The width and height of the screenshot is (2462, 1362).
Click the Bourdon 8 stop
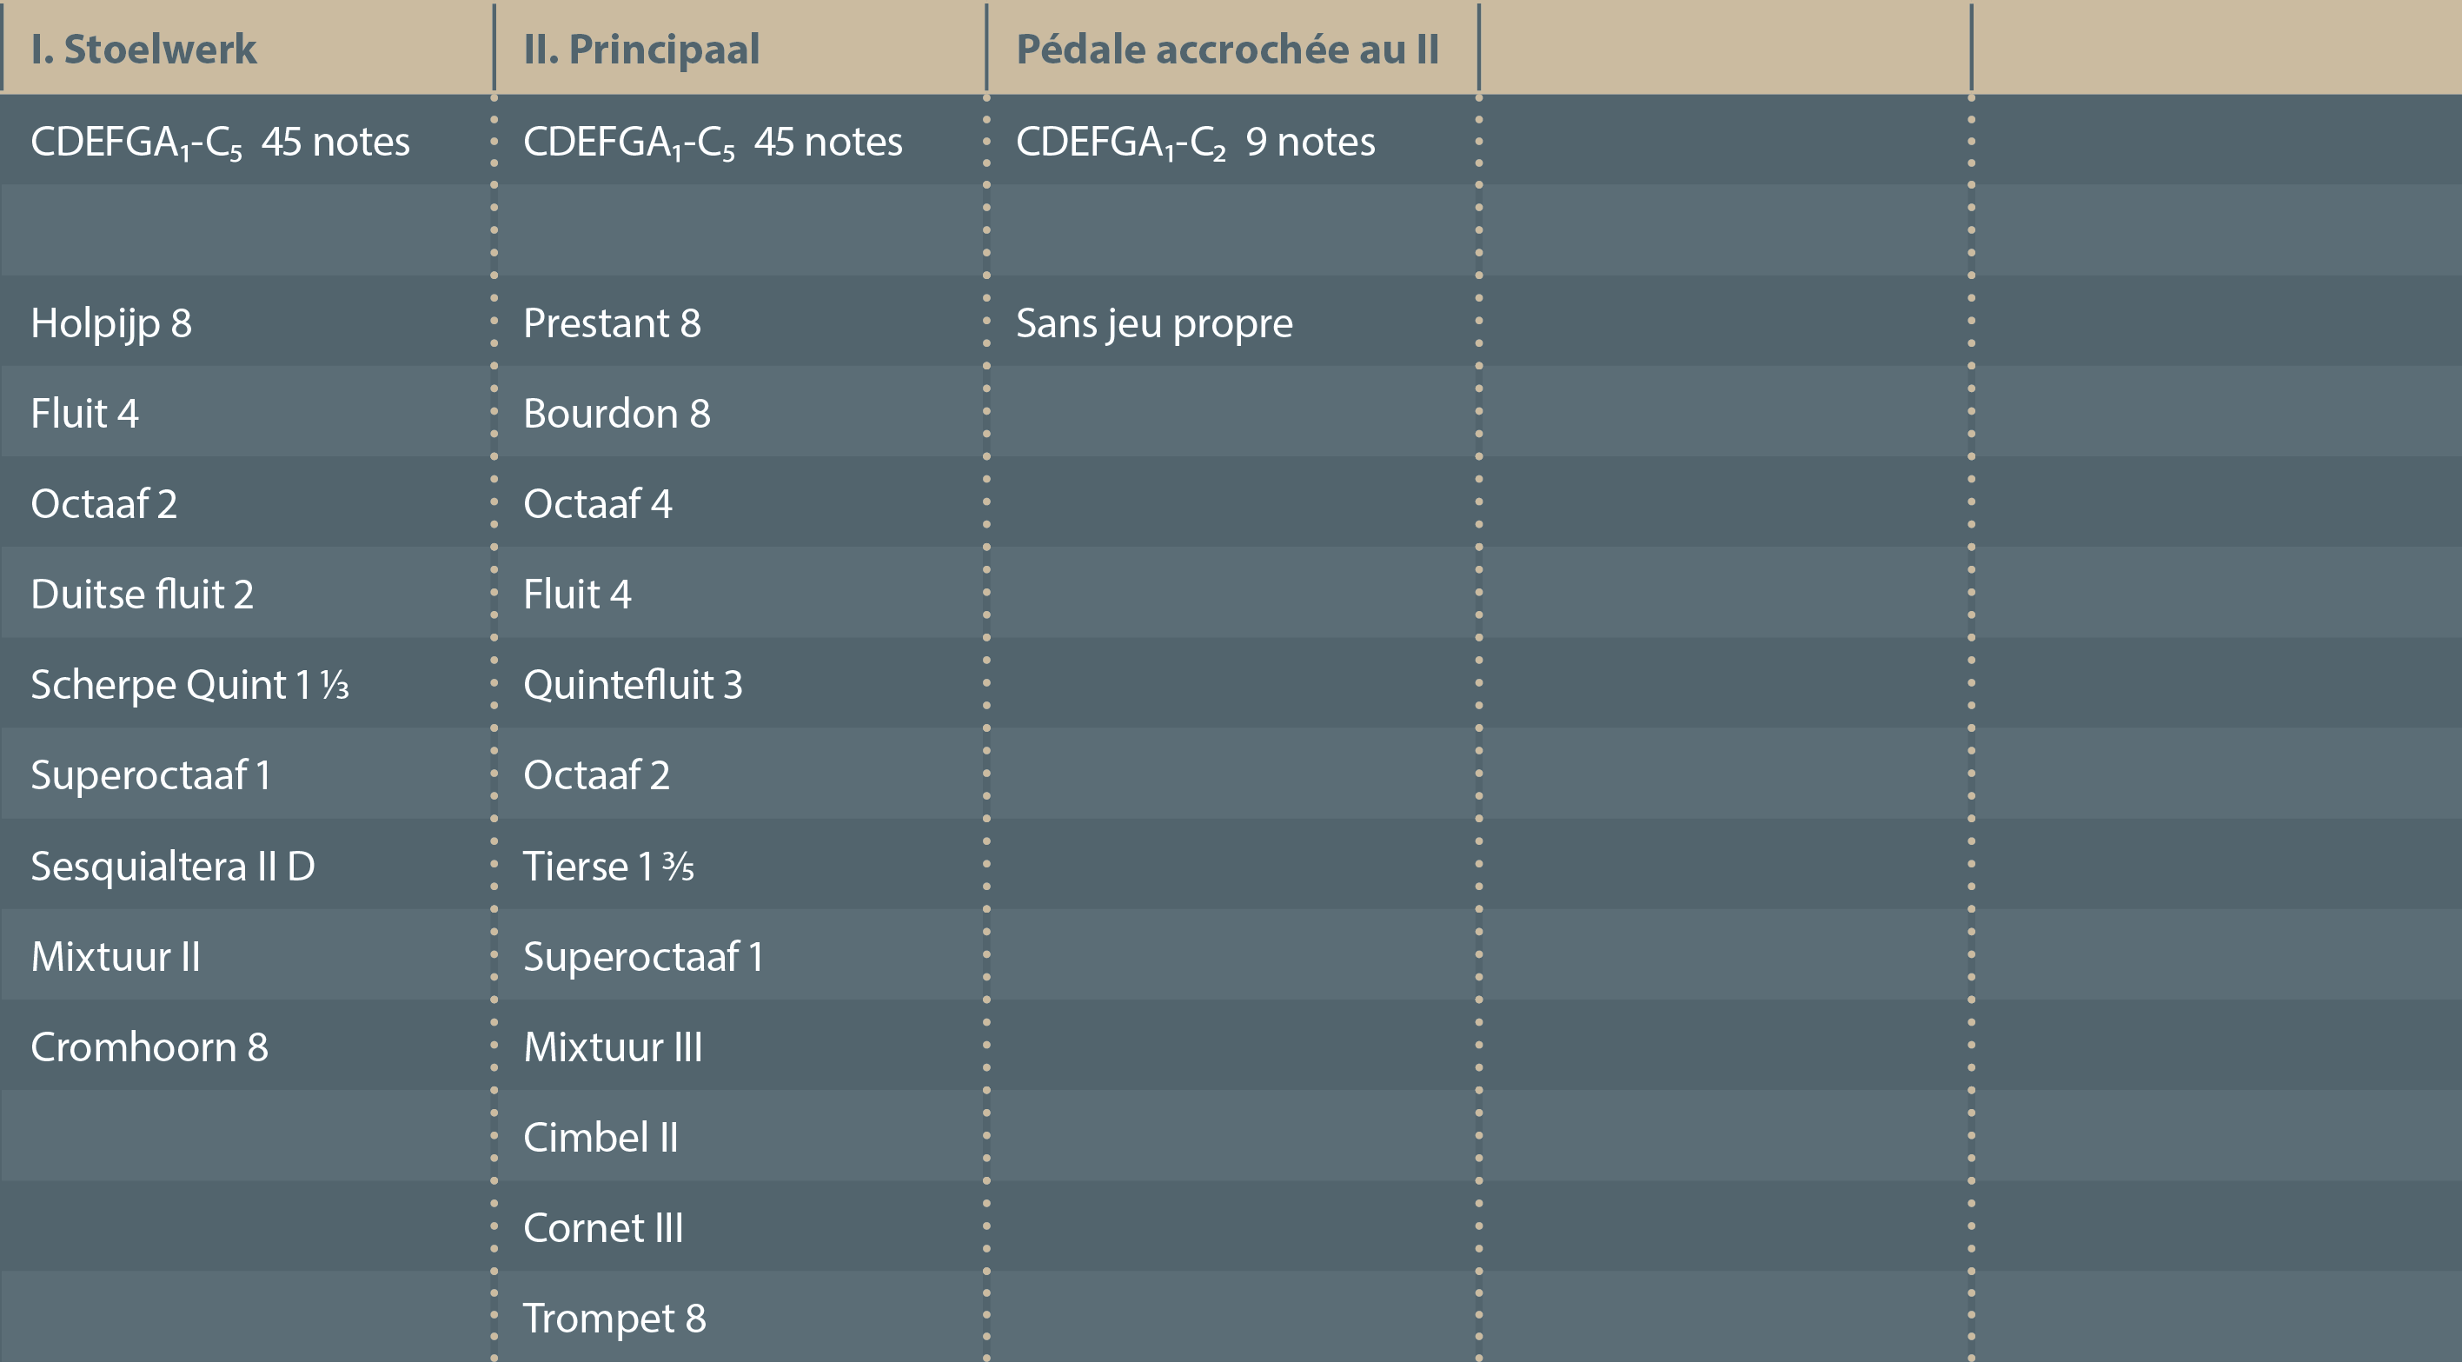[x=616, y=414]
